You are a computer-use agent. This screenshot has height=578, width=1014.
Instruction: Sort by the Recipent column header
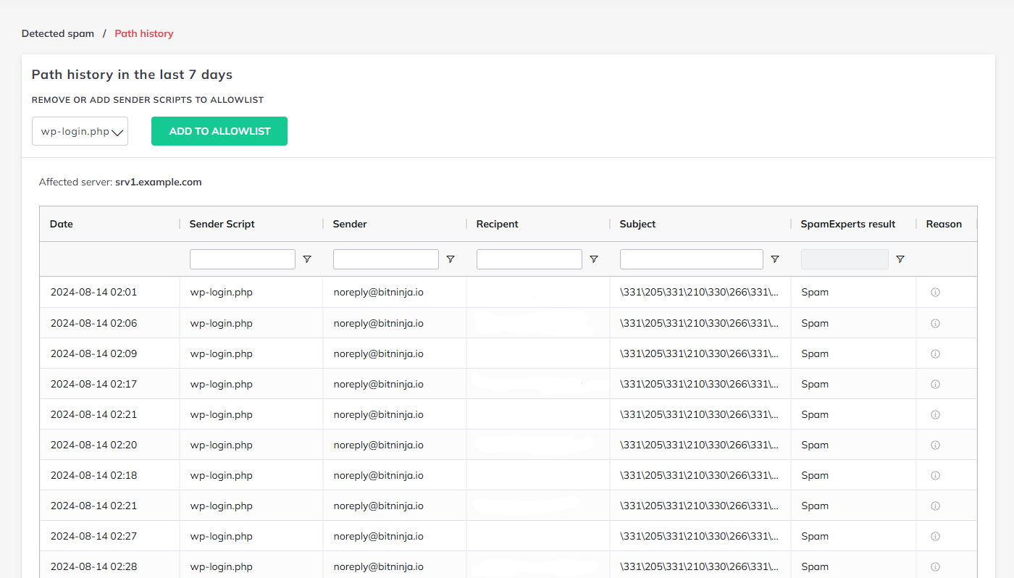pos(498,224)
